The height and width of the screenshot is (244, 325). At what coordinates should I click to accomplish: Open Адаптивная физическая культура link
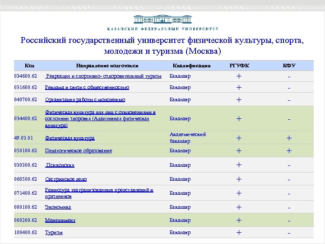click(100, 119)
